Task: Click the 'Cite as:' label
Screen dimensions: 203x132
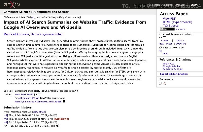Action: click(x=8, y=95)
